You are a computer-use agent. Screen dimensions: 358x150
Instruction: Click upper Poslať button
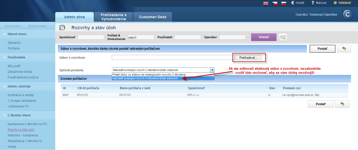click(323, 49)
